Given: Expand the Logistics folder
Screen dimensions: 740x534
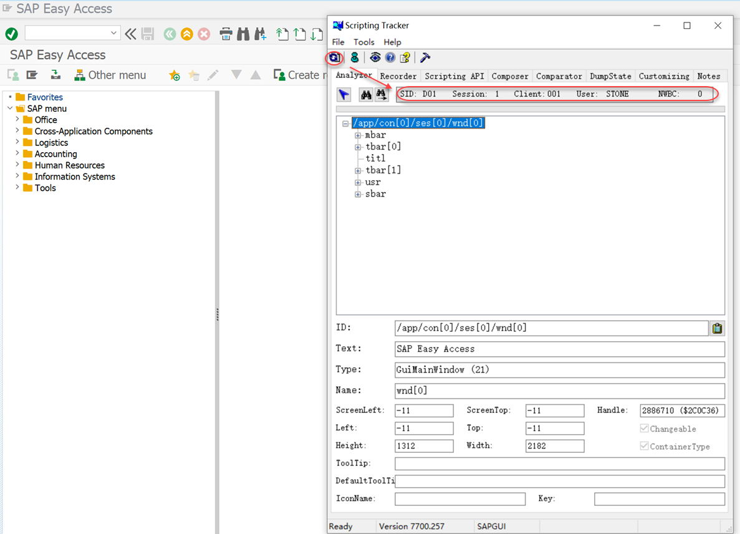Looking at the screenshot, I should coord(17,142).
